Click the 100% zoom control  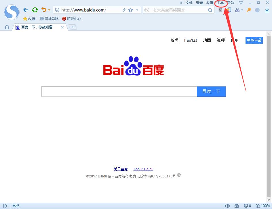[x=263, y=206]
